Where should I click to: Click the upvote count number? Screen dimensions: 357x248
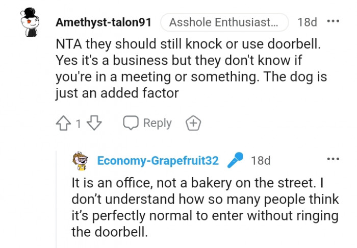(79, 123)
